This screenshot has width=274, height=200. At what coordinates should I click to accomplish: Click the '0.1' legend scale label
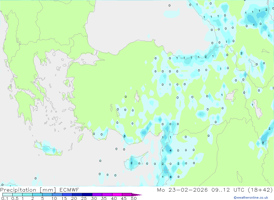(5, 198)
